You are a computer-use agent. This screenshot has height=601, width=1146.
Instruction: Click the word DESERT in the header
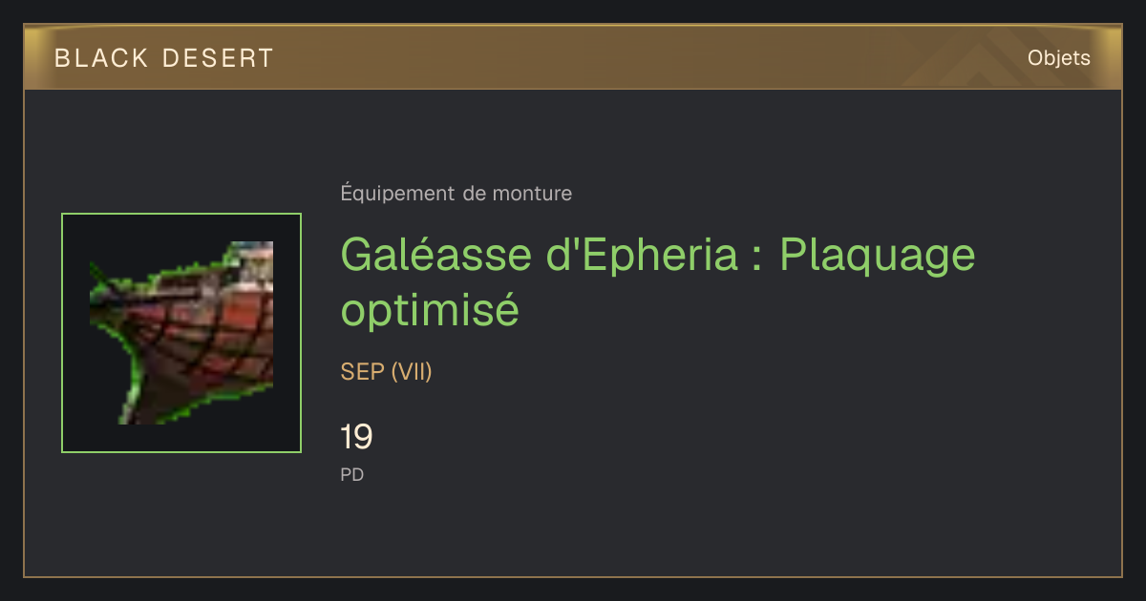(x=218, y=58)
